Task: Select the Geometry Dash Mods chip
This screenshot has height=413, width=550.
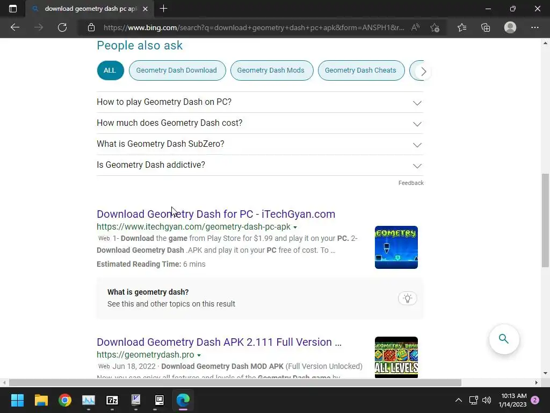Action: 271,70
